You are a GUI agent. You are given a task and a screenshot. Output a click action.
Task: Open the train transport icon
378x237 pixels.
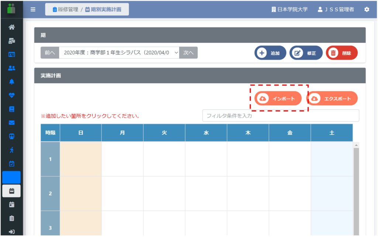(11, 136)
